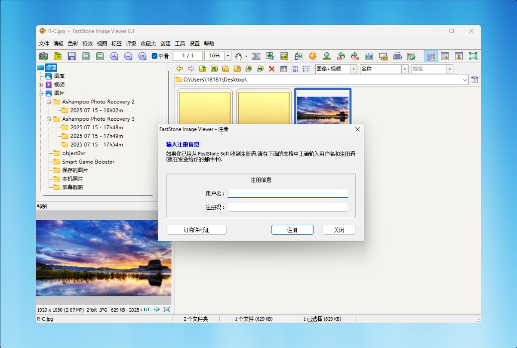Click the 订购许可证 button
517x348 pixels.
point(196,230)
